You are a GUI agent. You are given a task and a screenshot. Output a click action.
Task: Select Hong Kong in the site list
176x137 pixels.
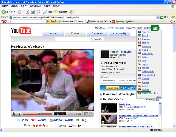coord(147,53)
